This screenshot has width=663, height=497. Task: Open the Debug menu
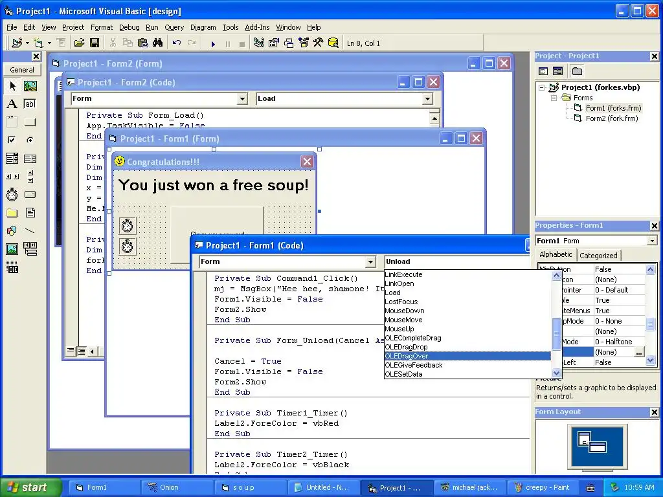pyautogui.click(x=129, y=27)
